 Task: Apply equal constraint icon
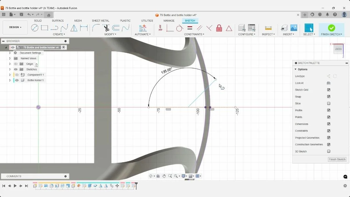pos(190,28)
